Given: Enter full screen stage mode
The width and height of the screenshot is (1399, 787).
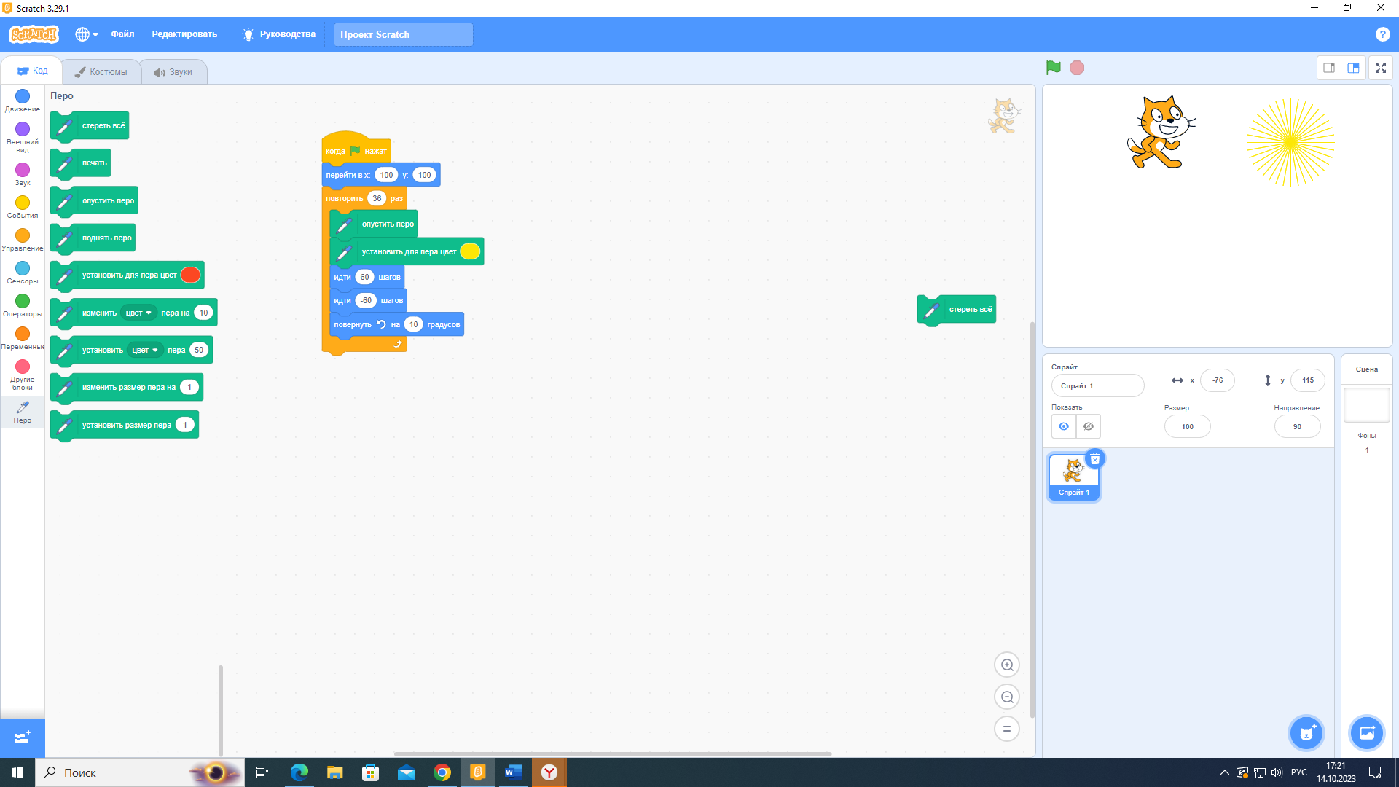Looking at the screenshot, I should [1380, 68].
